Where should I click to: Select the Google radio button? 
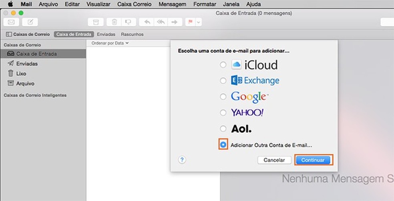pos(223,97)
